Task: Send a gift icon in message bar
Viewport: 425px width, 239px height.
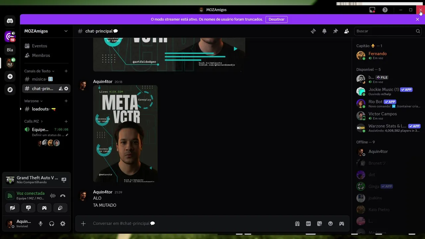Action: [x=297, y=223]
